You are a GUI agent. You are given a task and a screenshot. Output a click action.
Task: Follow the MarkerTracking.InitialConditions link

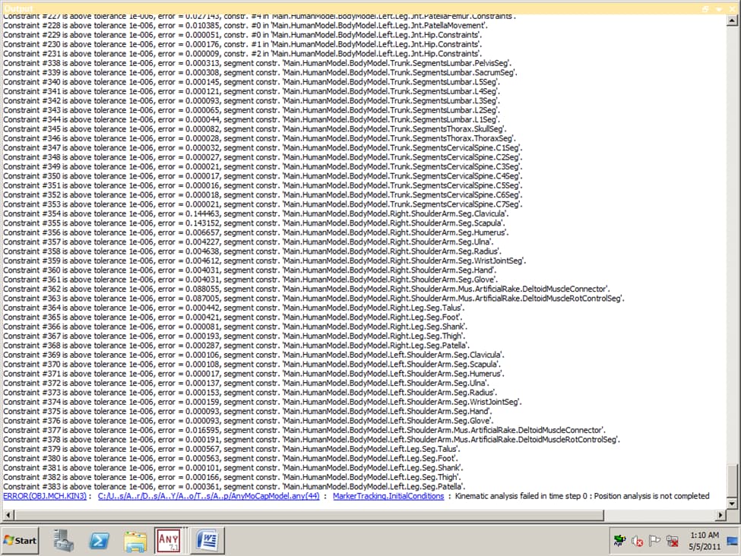click(x=388, y=496)
